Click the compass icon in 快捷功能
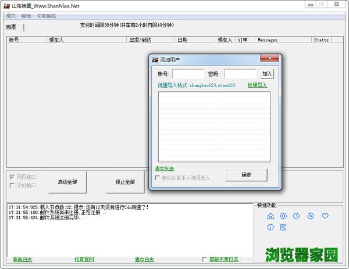This screenshot has height=269, width=349. pos(311,216)
